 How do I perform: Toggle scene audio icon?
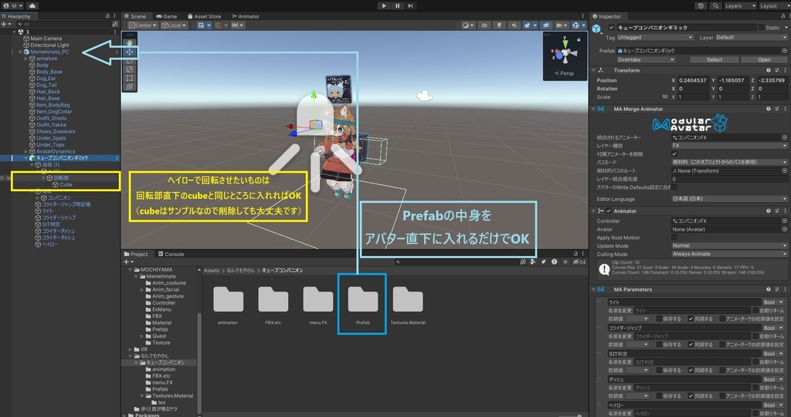[514, 25]
